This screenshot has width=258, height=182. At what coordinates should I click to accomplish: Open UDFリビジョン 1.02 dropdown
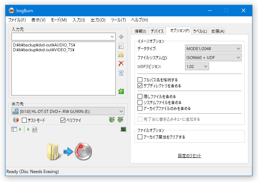pyautogui.click(x=197, y=66)
